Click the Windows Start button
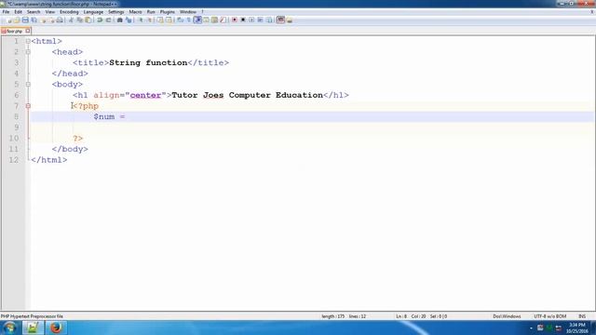 point(9,328)
